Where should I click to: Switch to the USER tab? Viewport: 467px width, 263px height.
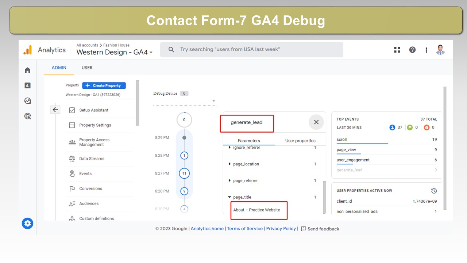(x=87, y=68)
